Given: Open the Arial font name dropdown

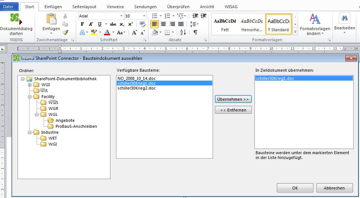Looking at the screenshot, I should click(121, 16).
